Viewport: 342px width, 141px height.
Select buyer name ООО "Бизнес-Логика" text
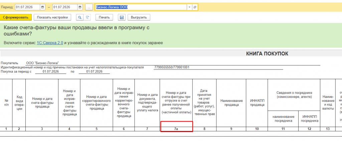[42, 63]
